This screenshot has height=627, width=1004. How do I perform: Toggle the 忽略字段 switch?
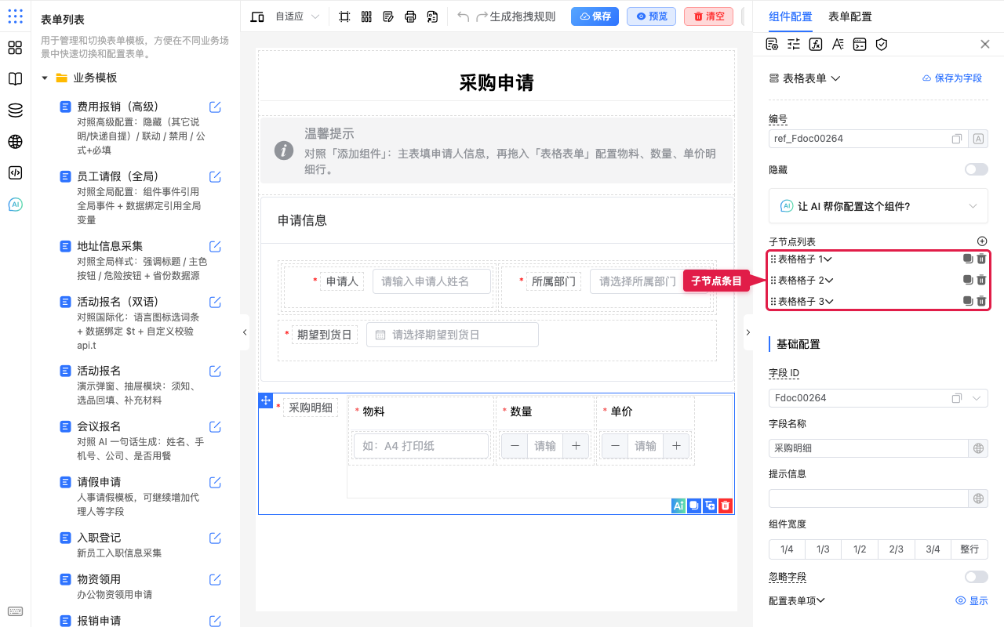point(977,577)
